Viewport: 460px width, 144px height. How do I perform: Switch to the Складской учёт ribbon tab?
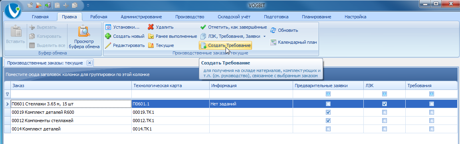click(x=234, y=17)
